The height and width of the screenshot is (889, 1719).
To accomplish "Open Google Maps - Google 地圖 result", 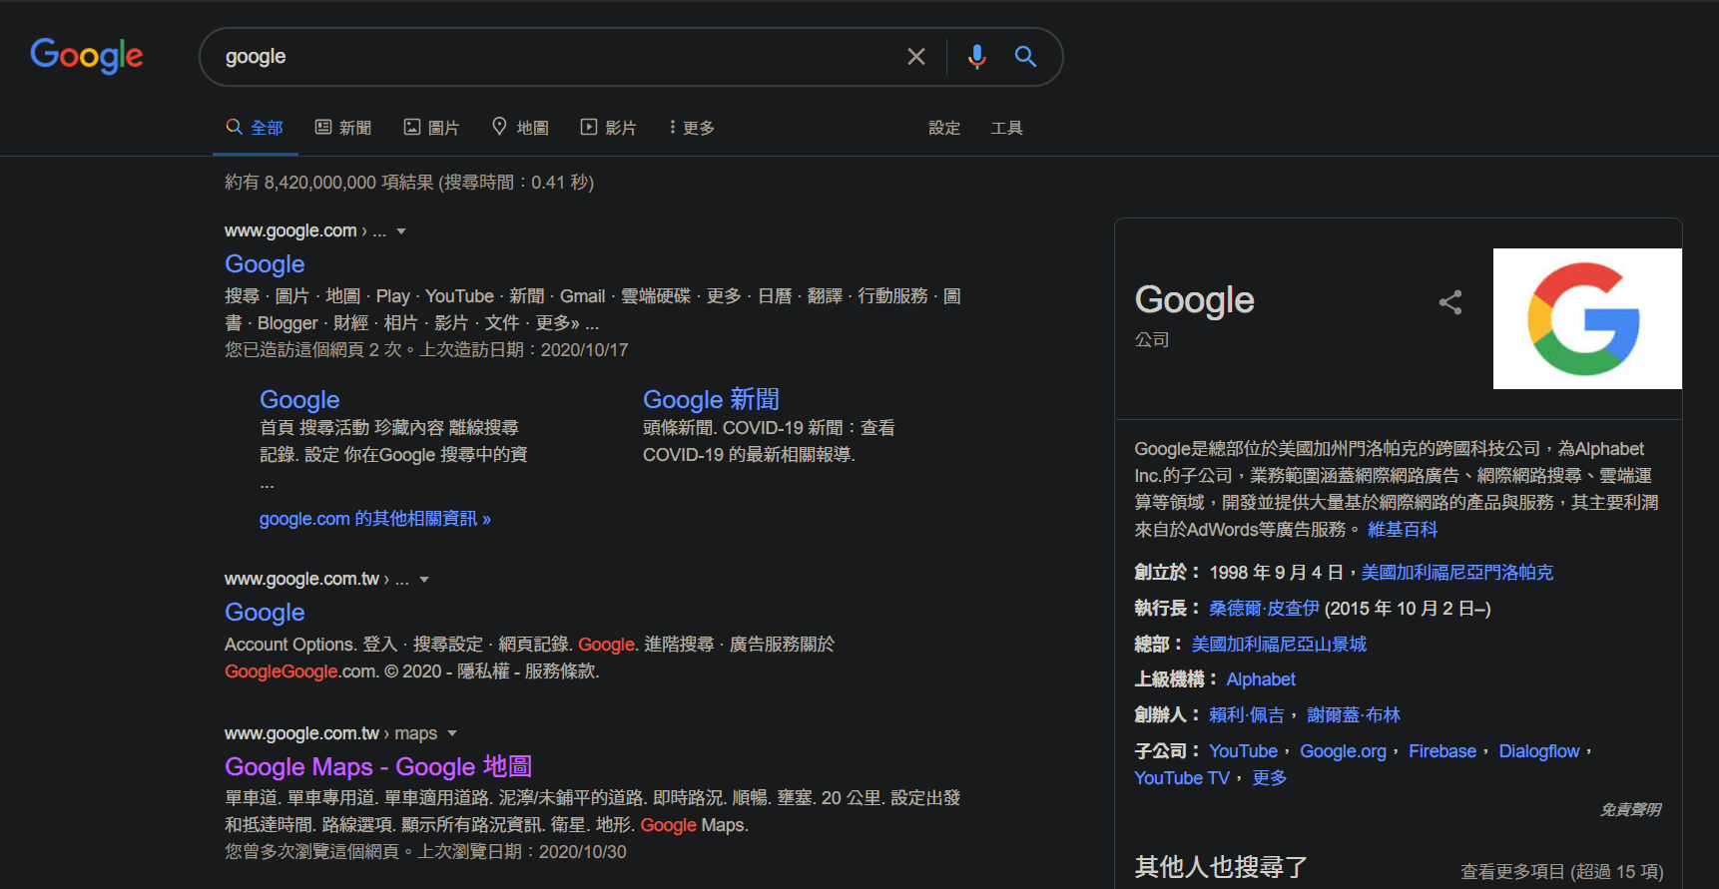I will point(378,767).
